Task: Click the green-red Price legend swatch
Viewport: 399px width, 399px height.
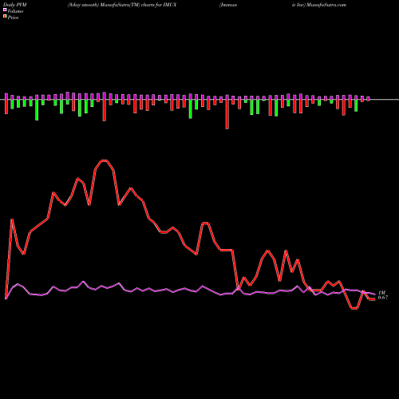Action: point(5,16)
